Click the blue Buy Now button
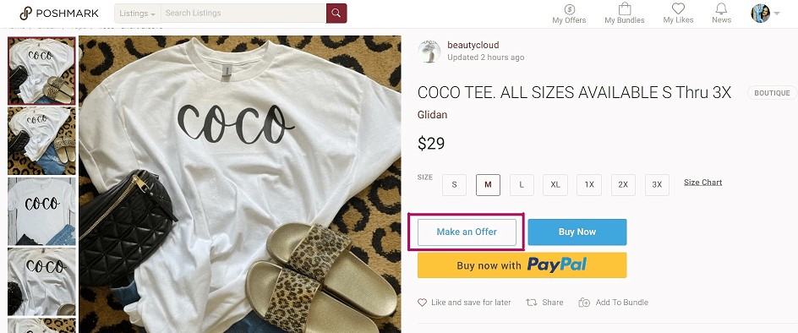 [577, 232]
